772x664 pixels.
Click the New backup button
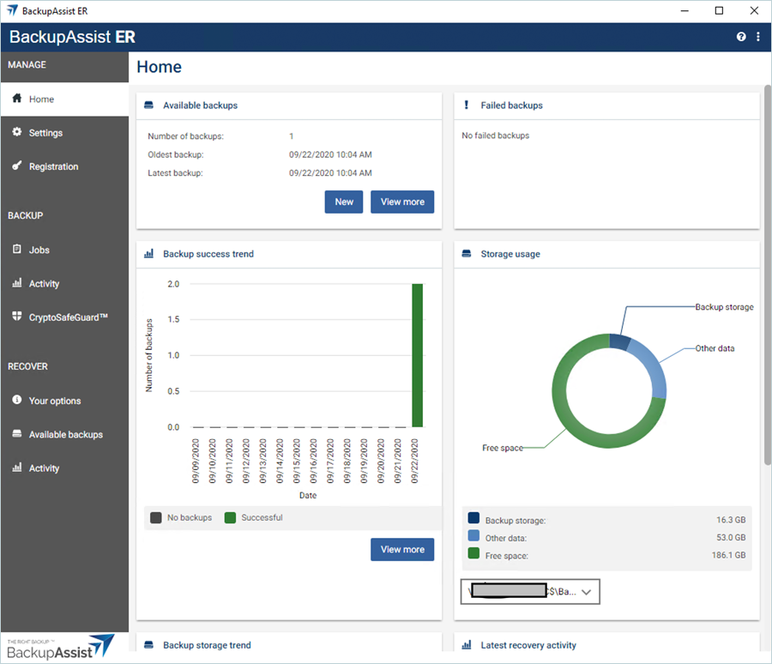click(x=344, y=202)
